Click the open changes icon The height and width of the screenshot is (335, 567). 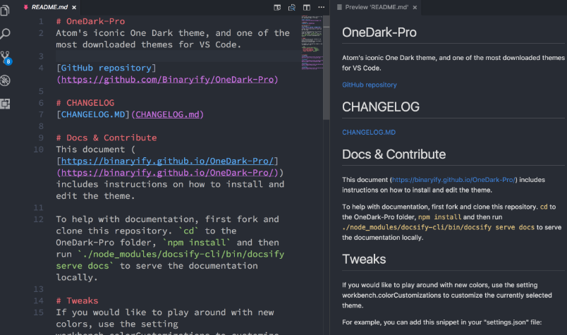[292, 7]
